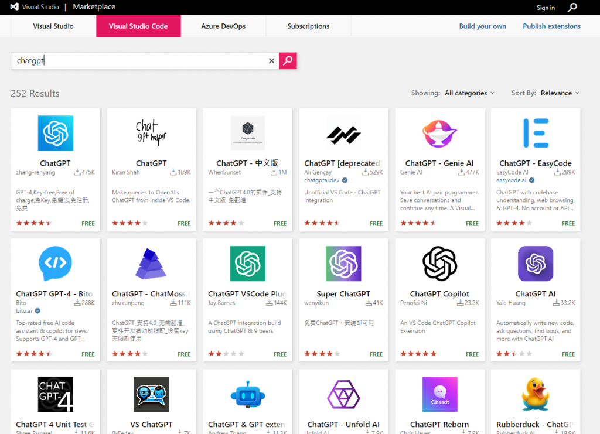Visit the chatgptai.dev publisher link
The image size is (600, 434).
(x=322, y=180)
